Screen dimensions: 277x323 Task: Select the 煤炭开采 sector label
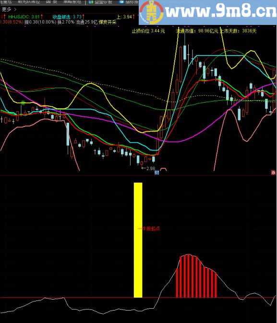108,22
